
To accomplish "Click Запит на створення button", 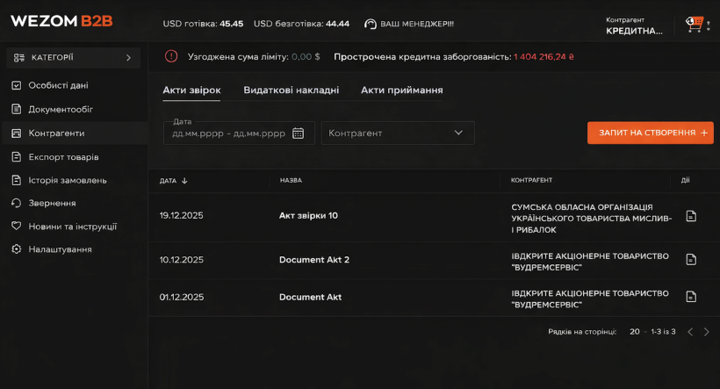I will tap(650, 133).
